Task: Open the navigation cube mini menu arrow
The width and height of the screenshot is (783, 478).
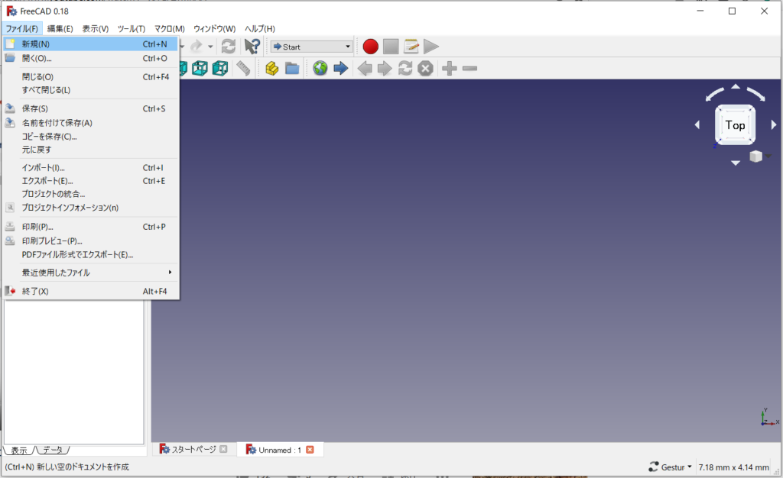Action: coord(768,157)
